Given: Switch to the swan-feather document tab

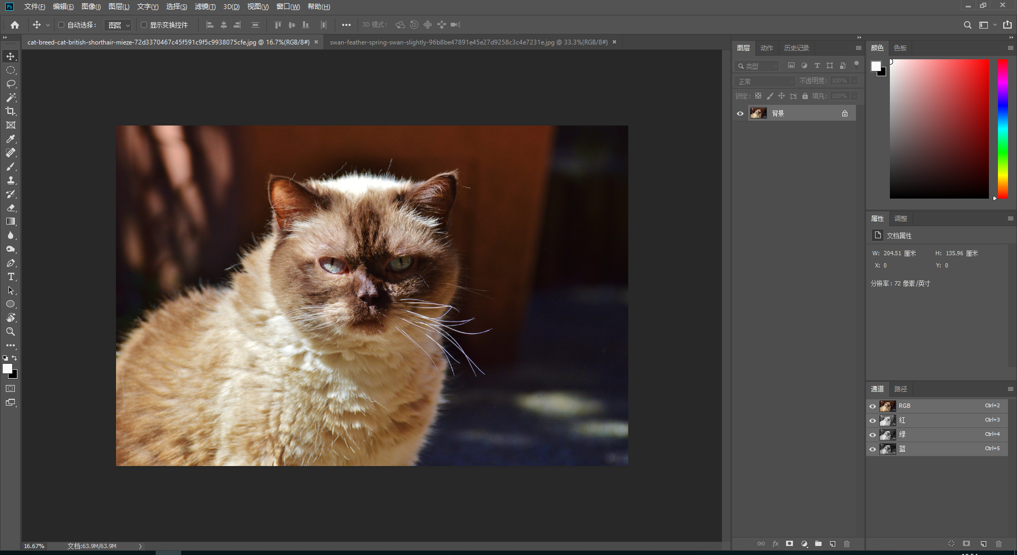Looking at the screenshot, I should tap(469, 42).
